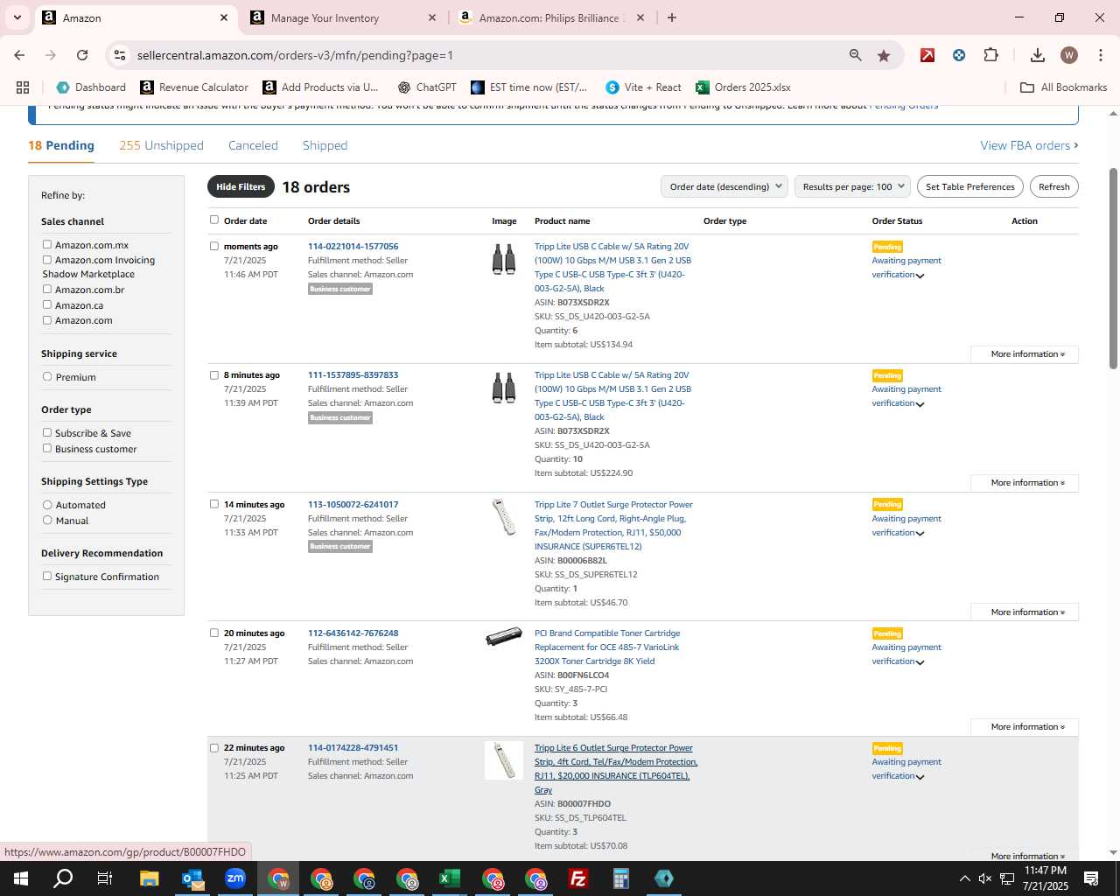Open a new browser tab with plus icon
This screenshot has height=896, width=1120.
671,17
